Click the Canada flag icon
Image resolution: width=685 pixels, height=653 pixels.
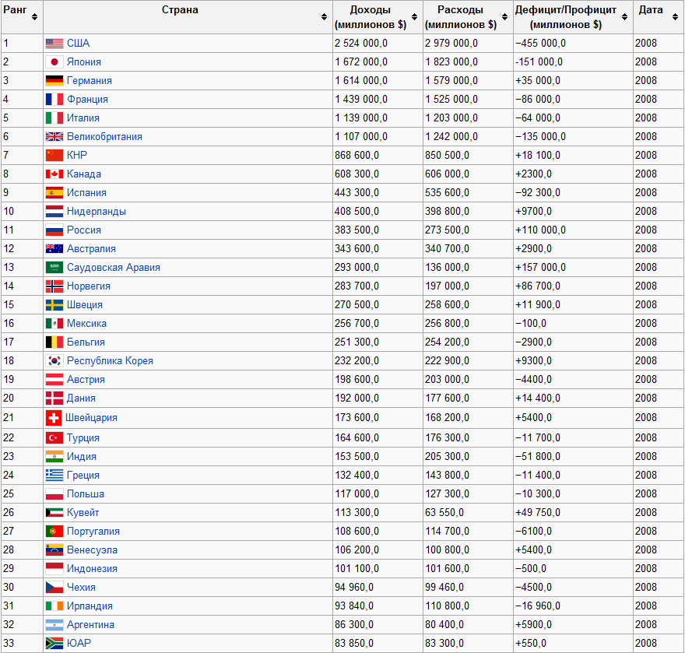coord(54,174)
